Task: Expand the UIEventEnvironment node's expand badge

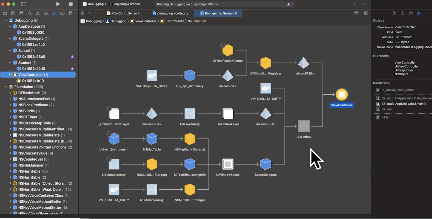Action: tap(109, 134)
